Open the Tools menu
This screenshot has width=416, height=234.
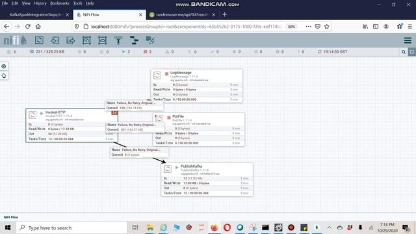(x=78, y=3)
